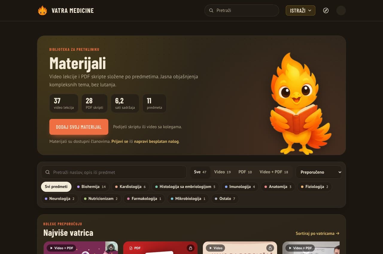Filter by Ostalo subject chip
383x254 pixels.
225,198
